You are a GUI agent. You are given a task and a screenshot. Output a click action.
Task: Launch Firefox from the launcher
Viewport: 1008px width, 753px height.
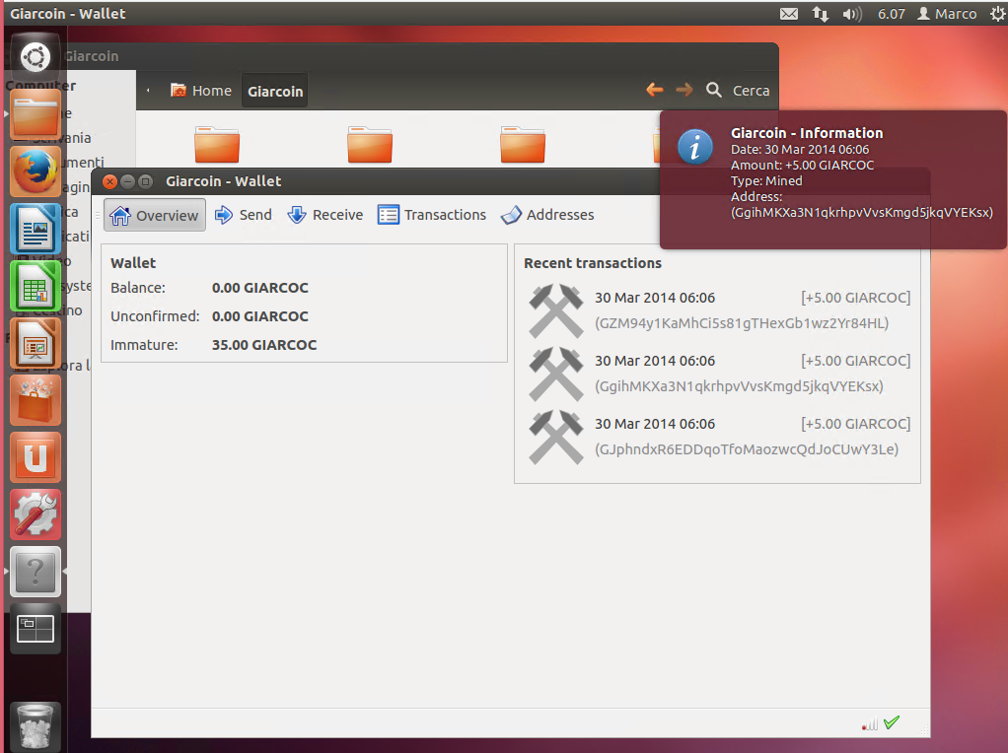point(36,171)
